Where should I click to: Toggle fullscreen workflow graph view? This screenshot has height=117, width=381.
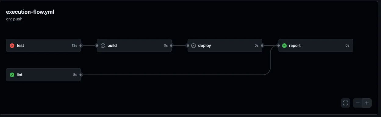click(x=346, y=103)
